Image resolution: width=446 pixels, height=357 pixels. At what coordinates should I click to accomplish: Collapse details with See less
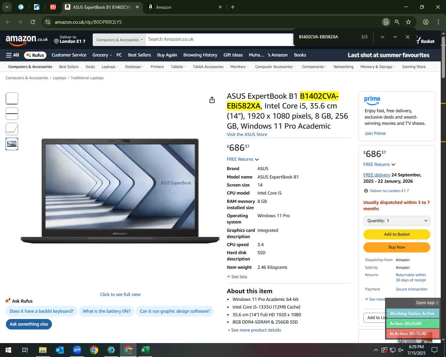pyautogui.click(x=237, y=277)
